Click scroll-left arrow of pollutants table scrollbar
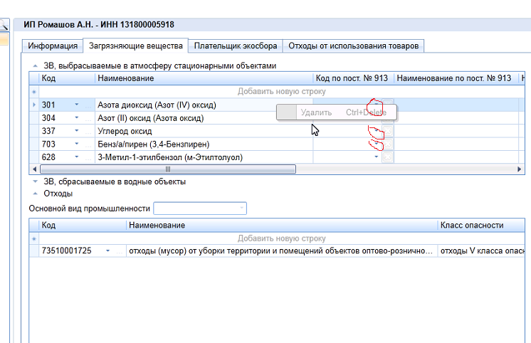This screenshot has height=343, width=531. click(35, 169)
